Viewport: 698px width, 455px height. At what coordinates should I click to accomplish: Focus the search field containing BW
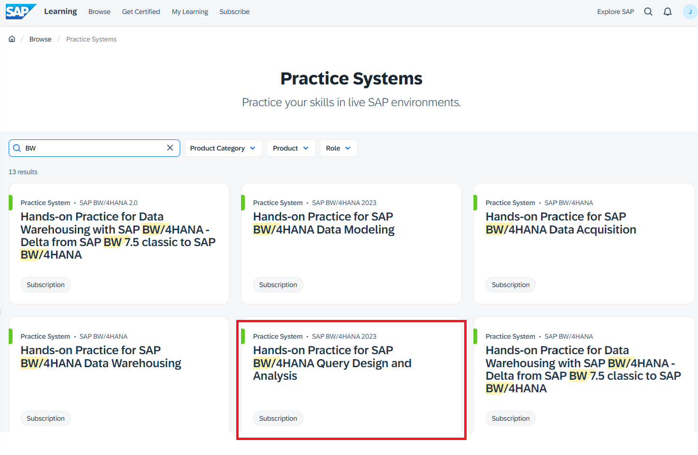pos(94,148)
